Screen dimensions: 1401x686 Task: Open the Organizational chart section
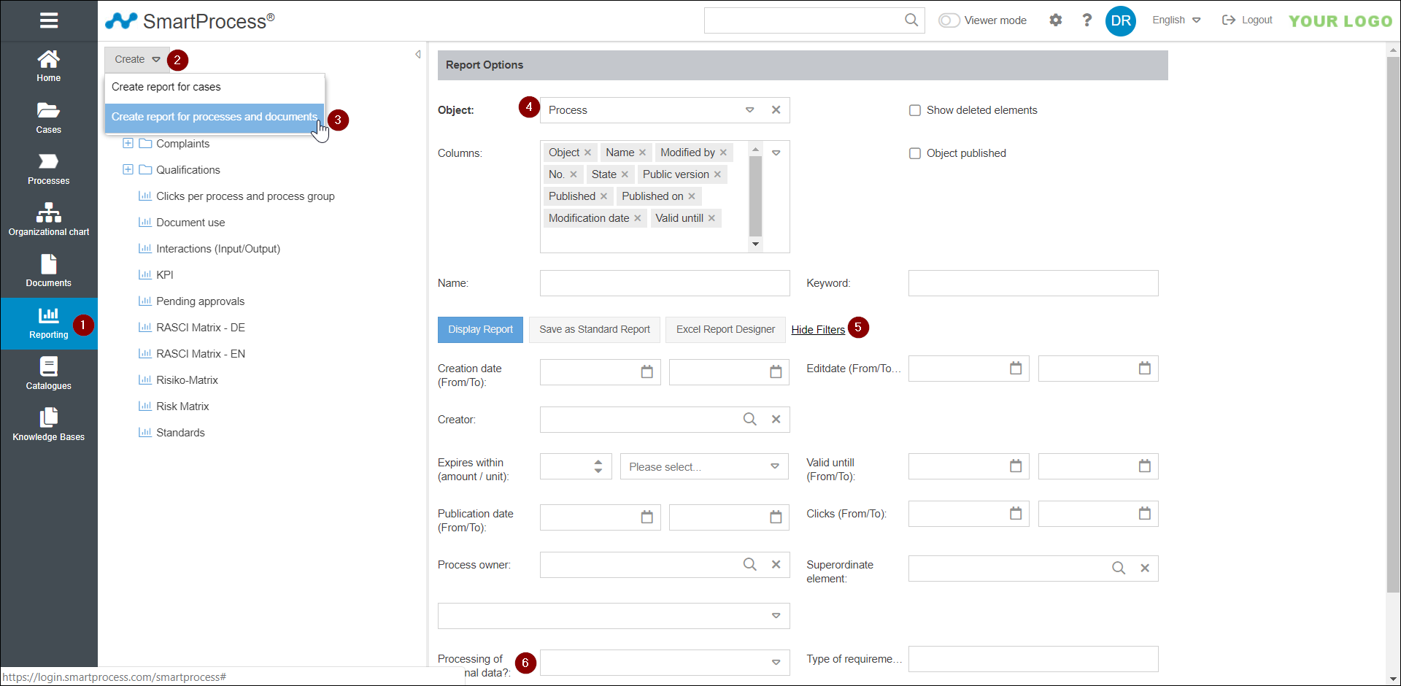(49, 220)
